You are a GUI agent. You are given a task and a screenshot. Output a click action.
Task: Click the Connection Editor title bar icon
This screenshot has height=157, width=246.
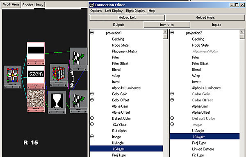pos(91,5)
